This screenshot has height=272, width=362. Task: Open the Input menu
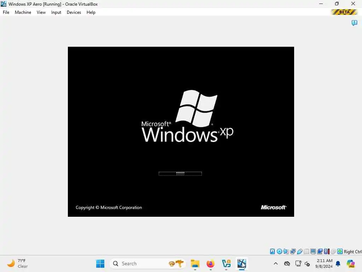pos(56,12)
